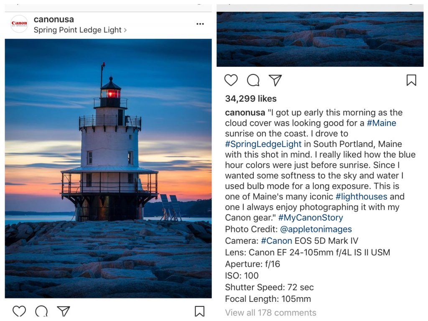The width and height of the screenshot is (428, 321).
Task: Open the #SpringLedgeLight hashtag
Action: click(263, 144)
